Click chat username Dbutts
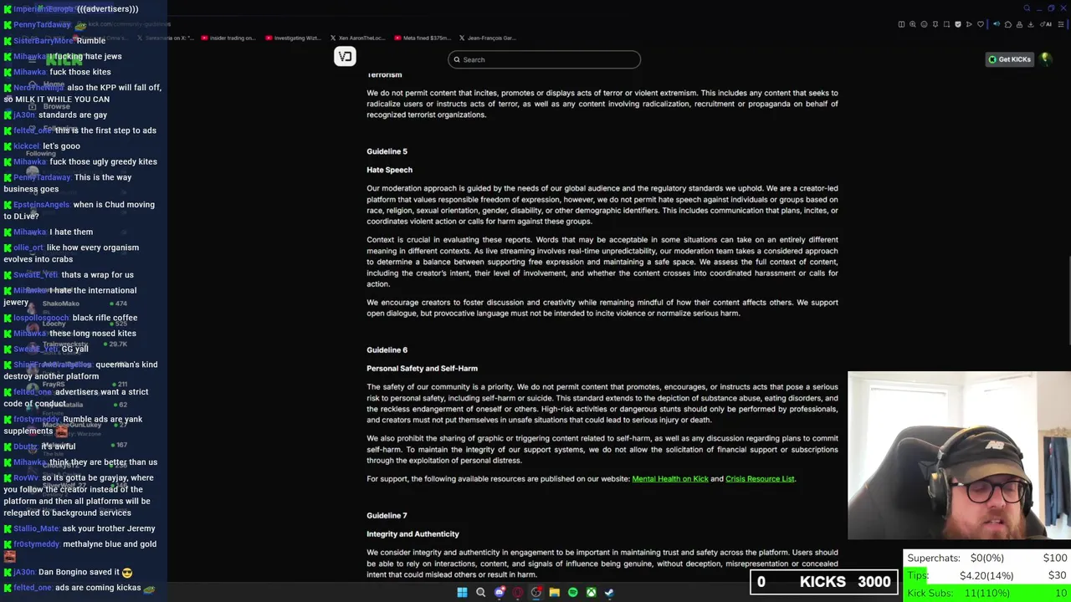 [25, 446]
